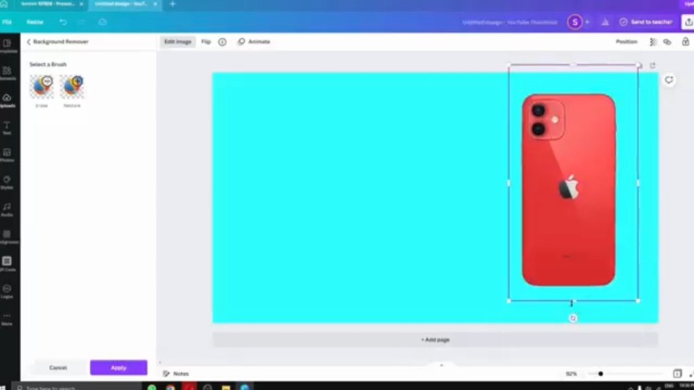Image resolution: width=694 pixels, height=390 pixels.
Task: Click the Add page bar
Action: [435, 340]
